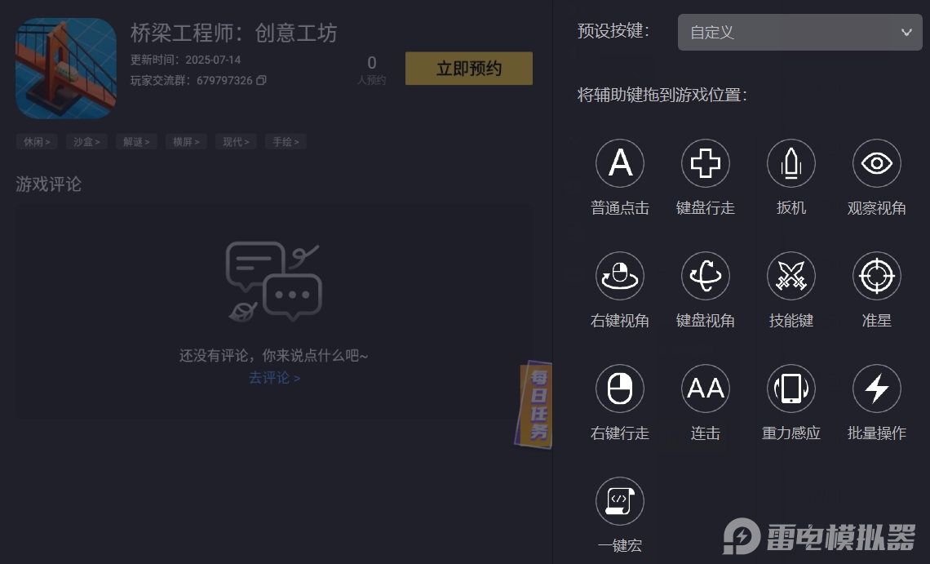Open the 去评论 comment link
This screenshot has width=930, height=564.
(x=273, y=378)
